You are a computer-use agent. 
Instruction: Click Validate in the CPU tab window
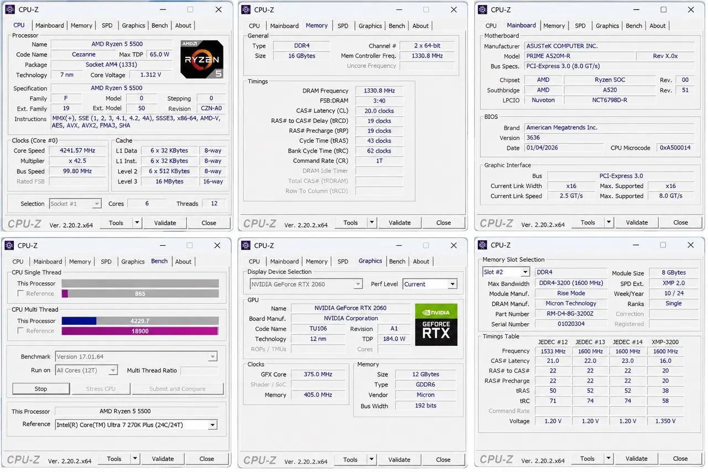[165, 223]
